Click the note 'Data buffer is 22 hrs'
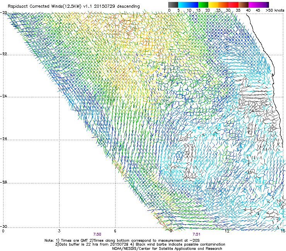This screenshot has height=251, width=286. (x=79, y=244)
